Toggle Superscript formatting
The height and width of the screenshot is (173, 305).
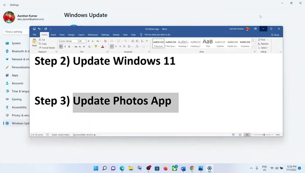click(x=84, y=47)
